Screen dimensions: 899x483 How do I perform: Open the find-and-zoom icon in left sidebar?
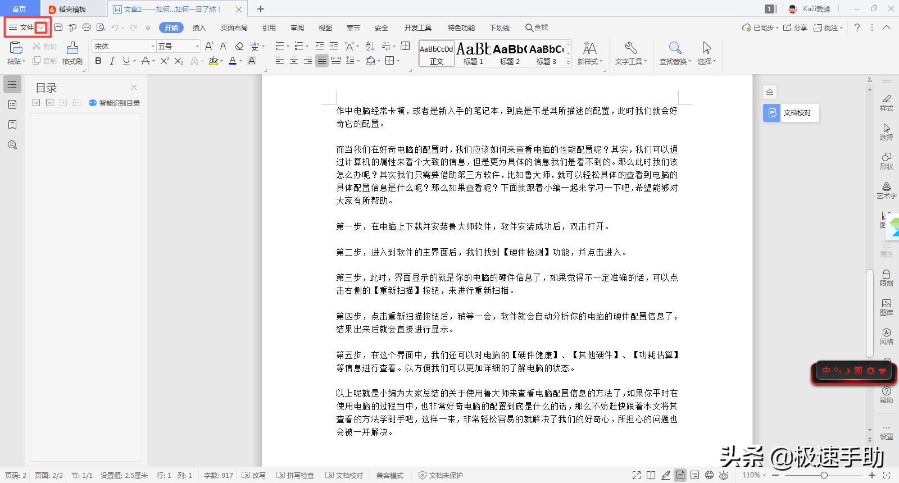pos(12,145)
